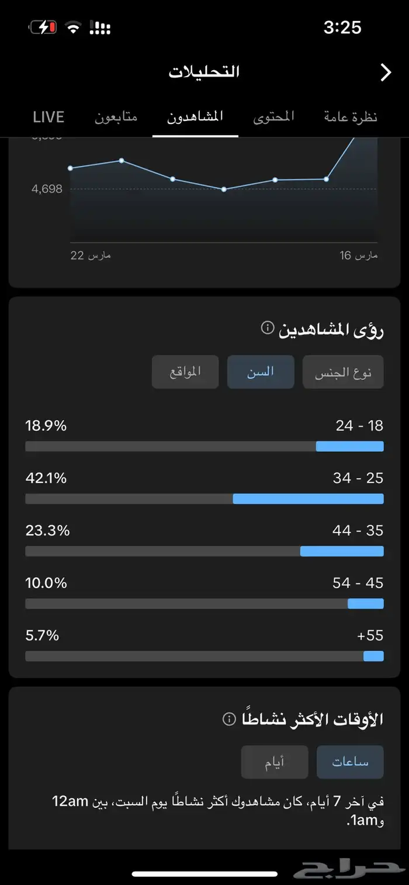Tap info icon beside رؤى المشاهدين
Viewport: 409px width, 885px height.
(x=267, y=327)
